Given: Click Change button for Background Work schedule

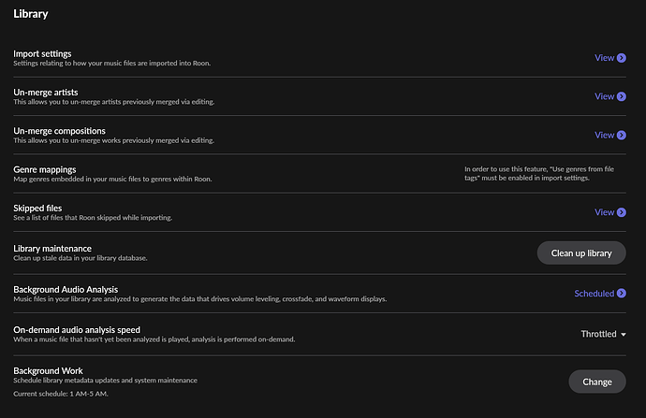Looking at the screenshot, I should 597,382.
